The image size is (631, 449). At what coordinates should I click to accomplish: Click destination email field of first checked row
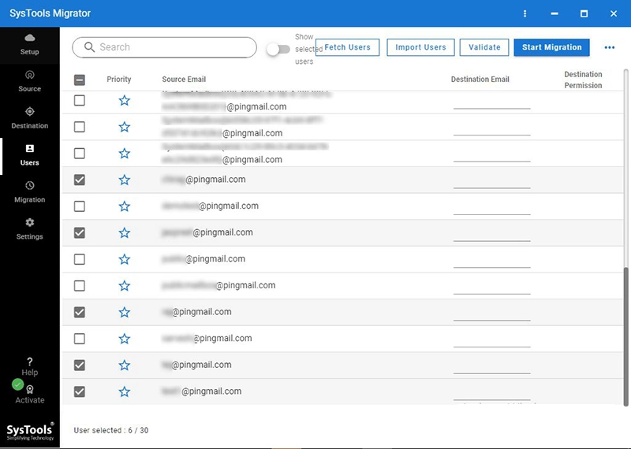point(491,182)
